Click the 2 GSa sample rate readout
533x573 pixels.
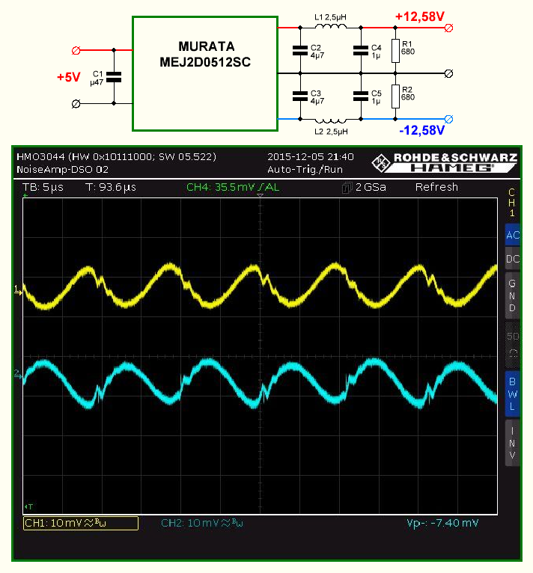point(371,187)
